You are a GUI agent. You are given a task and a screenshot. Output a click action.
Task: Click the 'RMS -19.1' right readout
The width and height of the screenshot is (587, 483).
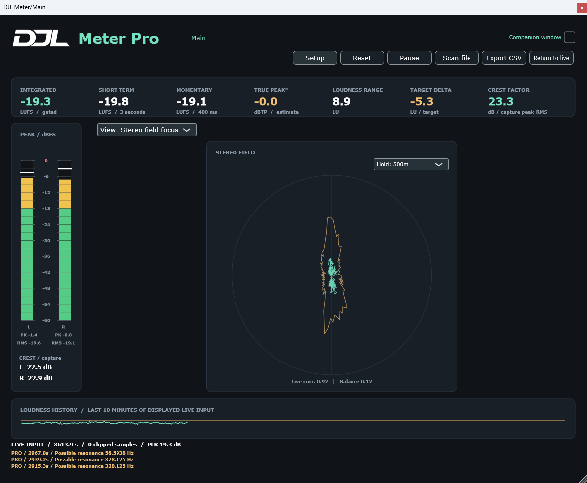point(63,343)
